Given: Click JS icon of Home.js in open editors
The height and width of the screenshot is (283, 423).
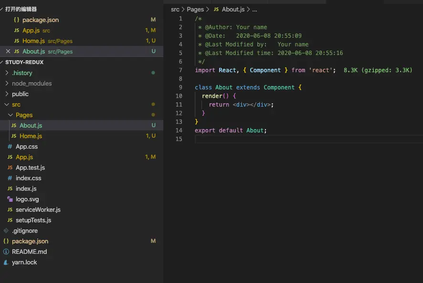Looking at the screenshot, I should pyautogui.click(x=16, y=41).
